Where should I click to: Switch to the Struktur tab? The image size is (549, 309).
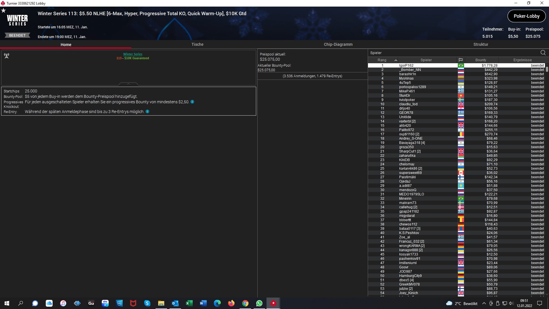481,44
